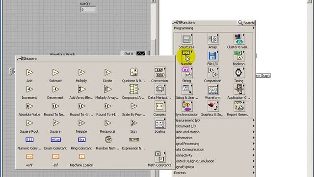Select the Decrement function
314x177 pixels.
click(55, 89)
